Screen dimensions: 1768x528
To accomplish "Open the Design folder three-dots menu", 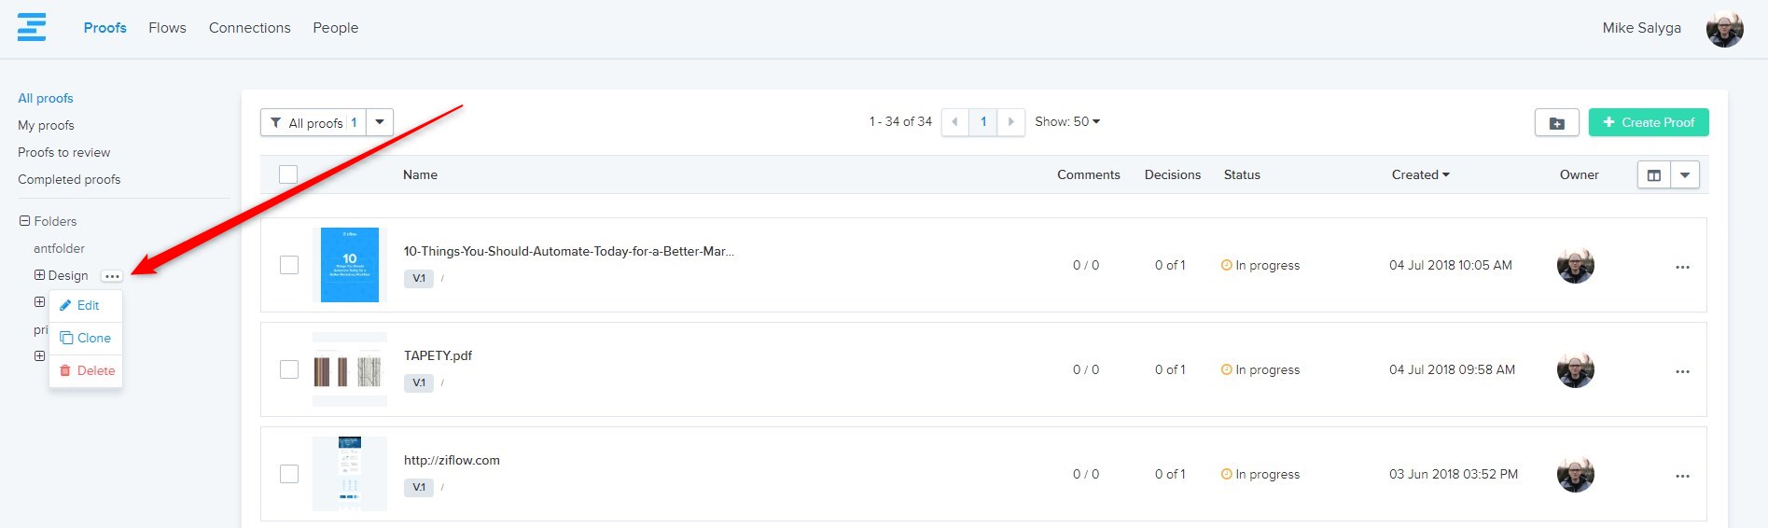I will pyautogui.click(x=112, y=276).
